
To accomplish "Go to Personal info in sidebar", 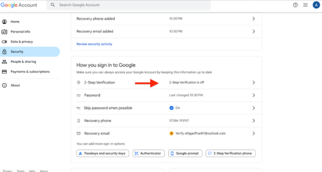I will pyautogui.click(x=20, y=32).
